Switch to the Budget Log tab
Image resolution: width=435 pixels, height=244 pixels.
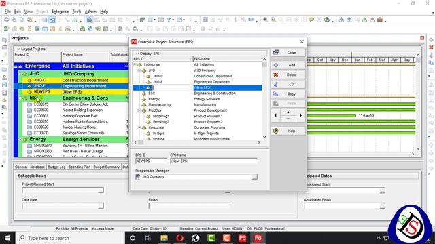56,167
